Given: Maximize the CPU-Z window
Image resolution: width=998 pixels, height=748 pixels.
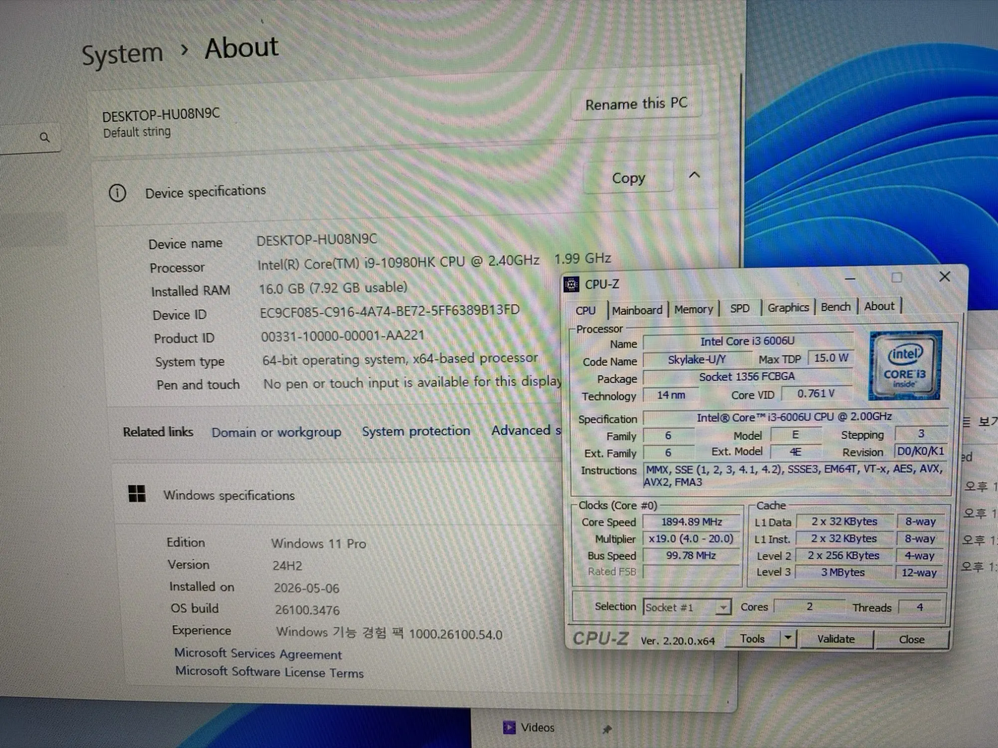Looking at the screenshot, I should tap(897, 277).
